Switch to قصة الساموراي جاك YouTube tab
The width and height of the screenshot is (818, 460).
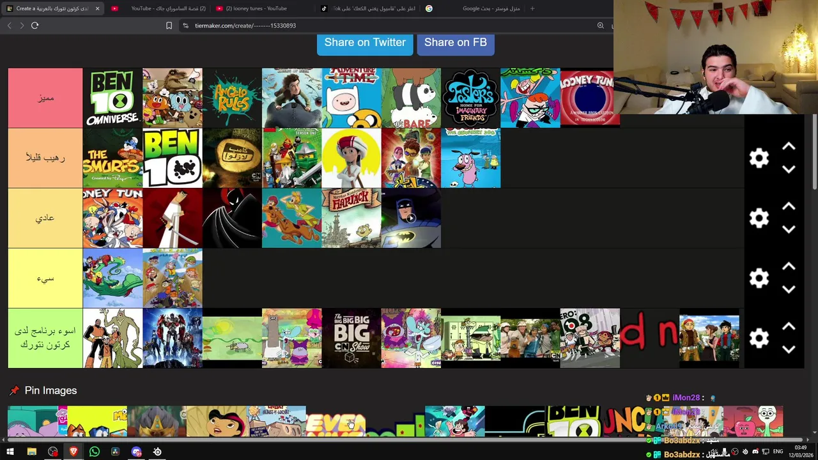point(158,8)
